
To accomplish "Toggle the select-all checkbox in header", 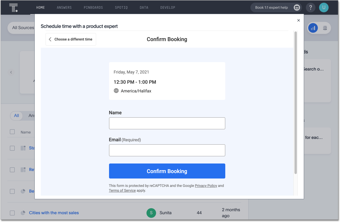I will pos(12,132).
